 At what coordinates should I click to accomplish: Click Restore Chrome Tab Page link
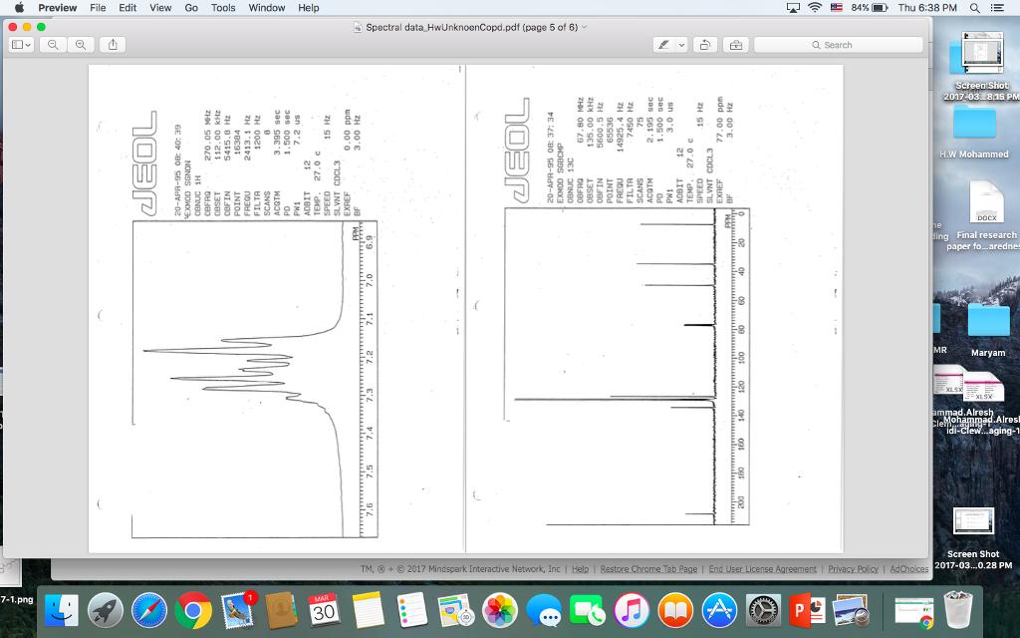coord(648,569)
